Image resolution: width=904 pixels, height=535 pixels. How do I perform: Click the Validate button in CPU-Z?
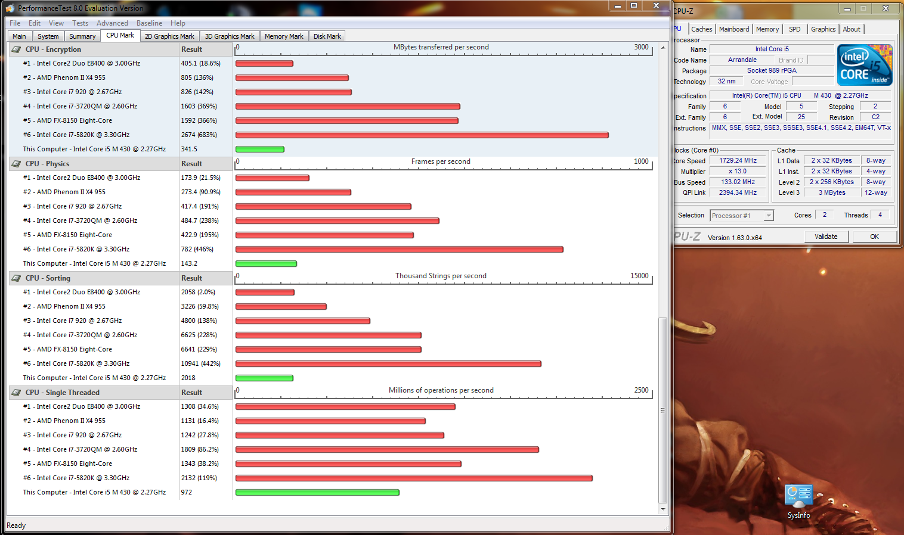[x=826, y=237]
